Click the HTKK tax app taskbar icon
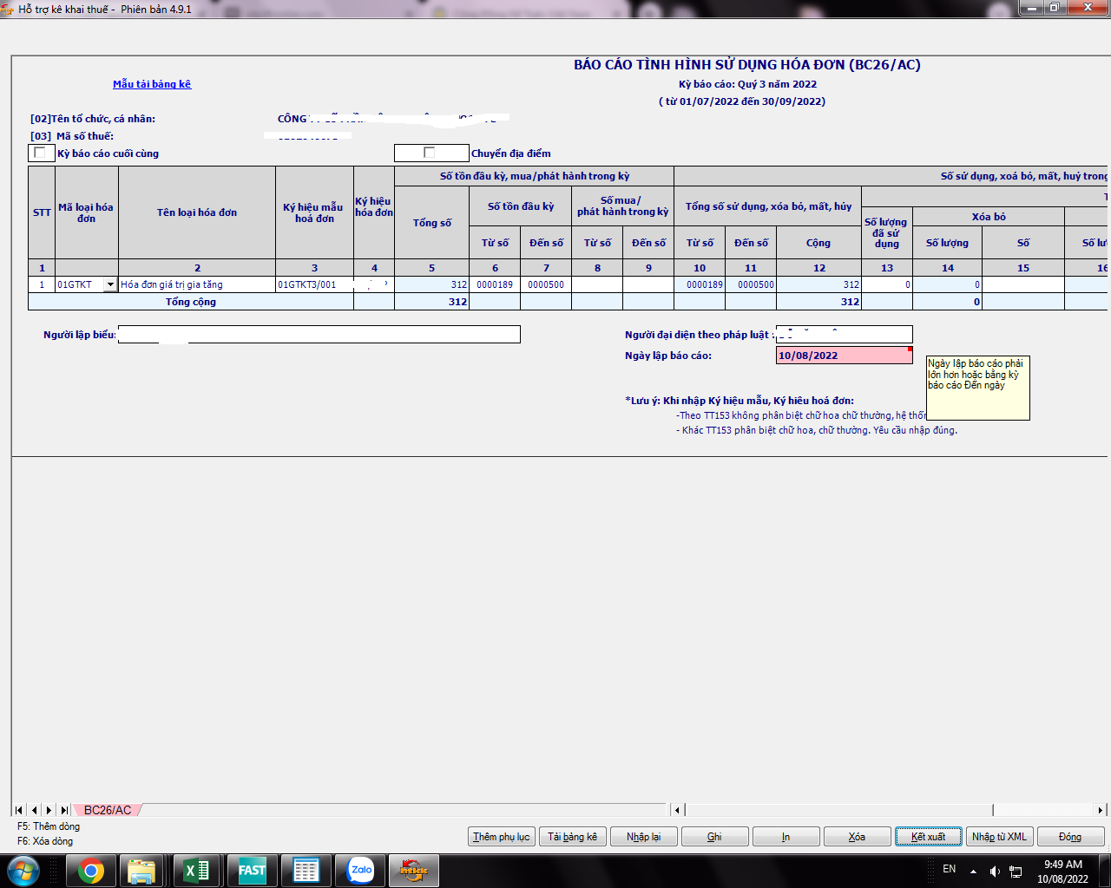This screenshot has height=888, width=1111. pos(414,870)
